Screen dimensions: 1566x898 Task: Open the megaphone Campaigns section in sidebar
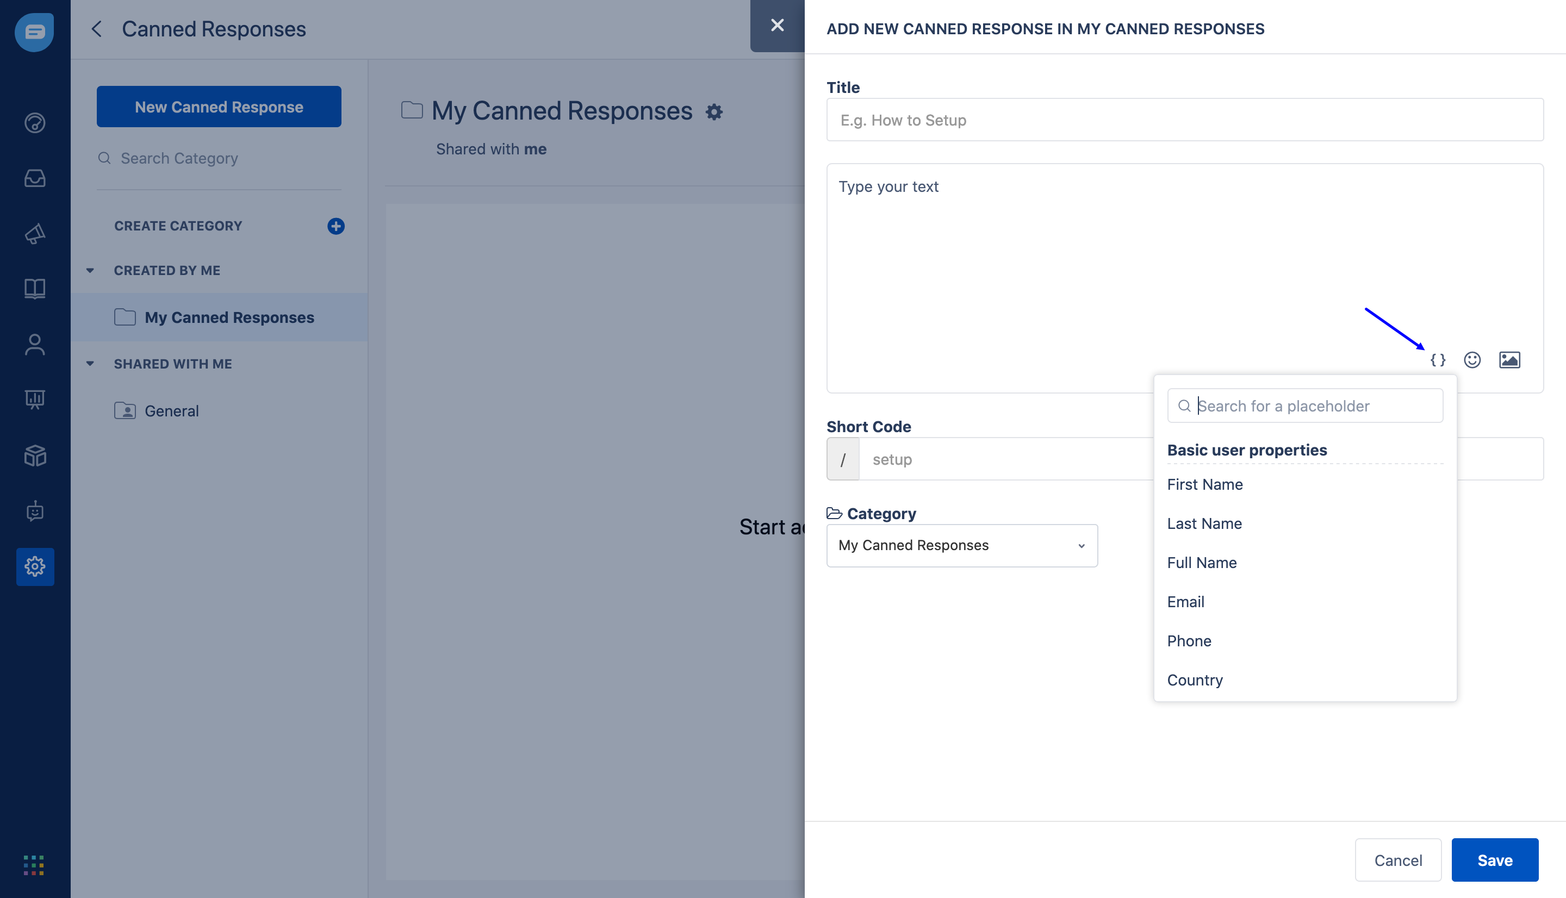pos(35,234)
